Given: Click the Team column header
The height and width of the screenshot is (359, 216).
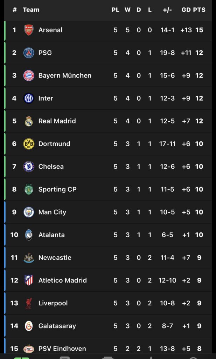Looking at the screenshot, I should coord(31,10).
